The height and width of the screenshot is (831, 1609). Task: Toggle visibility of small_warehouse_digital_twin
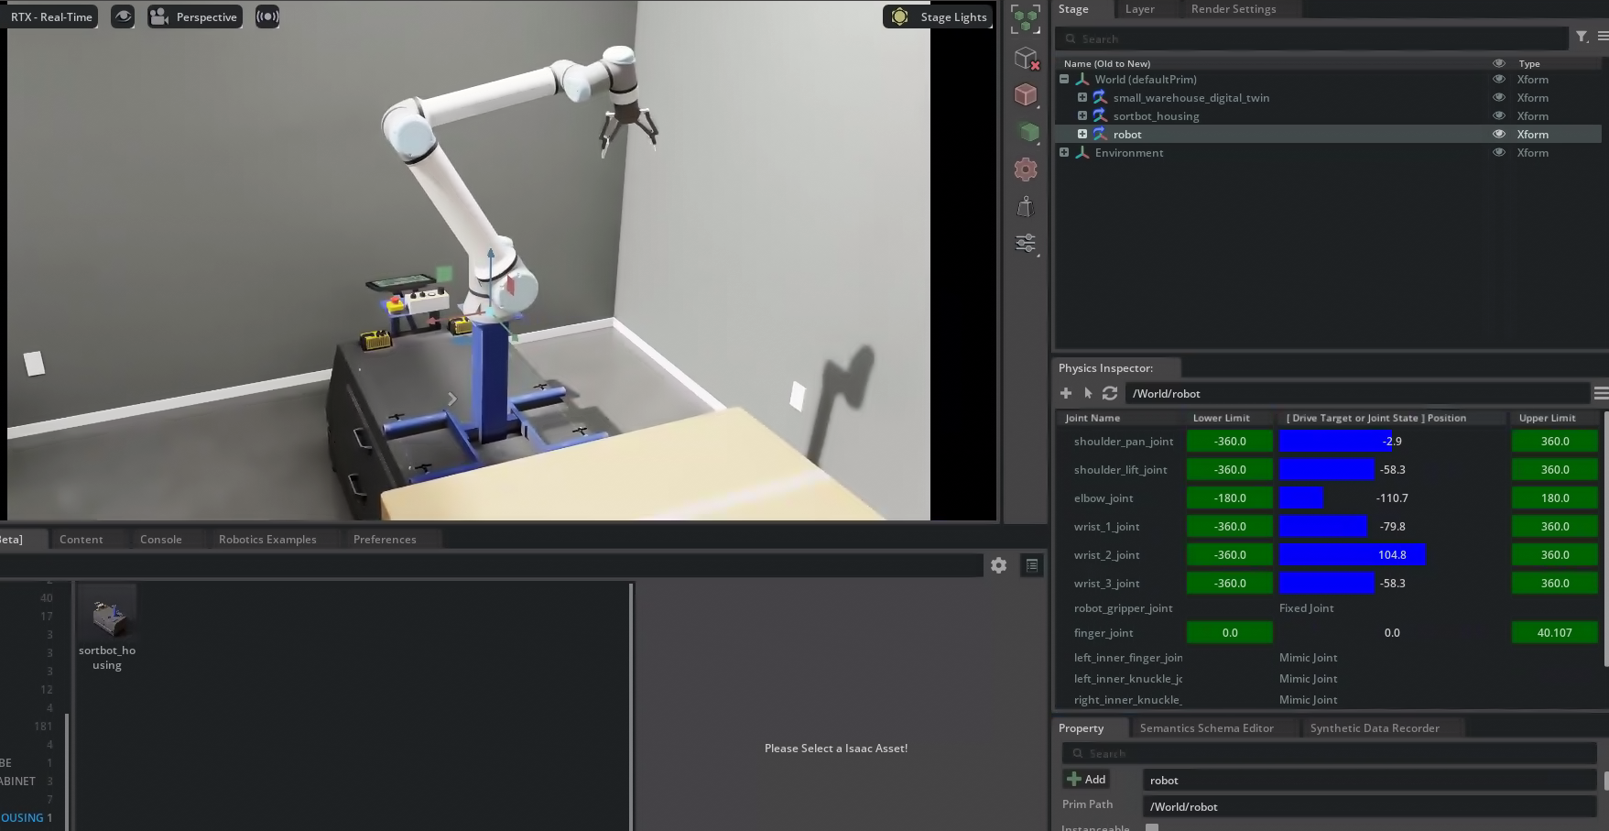[x=1499, y=97]
